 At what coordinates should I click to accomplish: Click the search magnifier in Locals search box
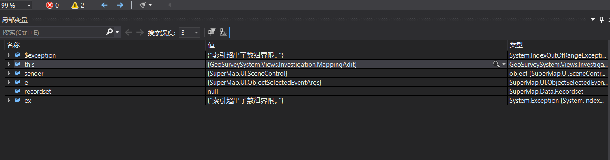(109, 32)
